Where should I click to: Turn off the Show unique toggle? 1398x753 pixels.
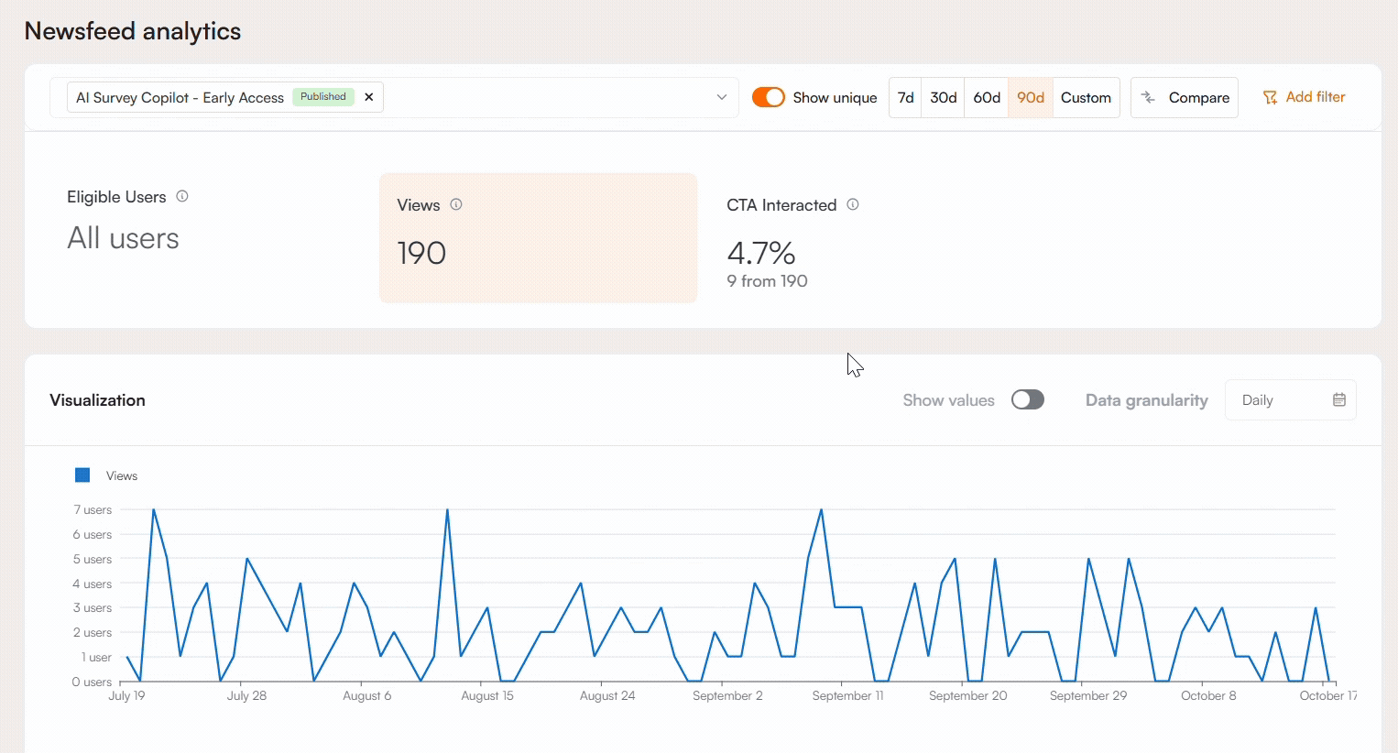(768, 97)
